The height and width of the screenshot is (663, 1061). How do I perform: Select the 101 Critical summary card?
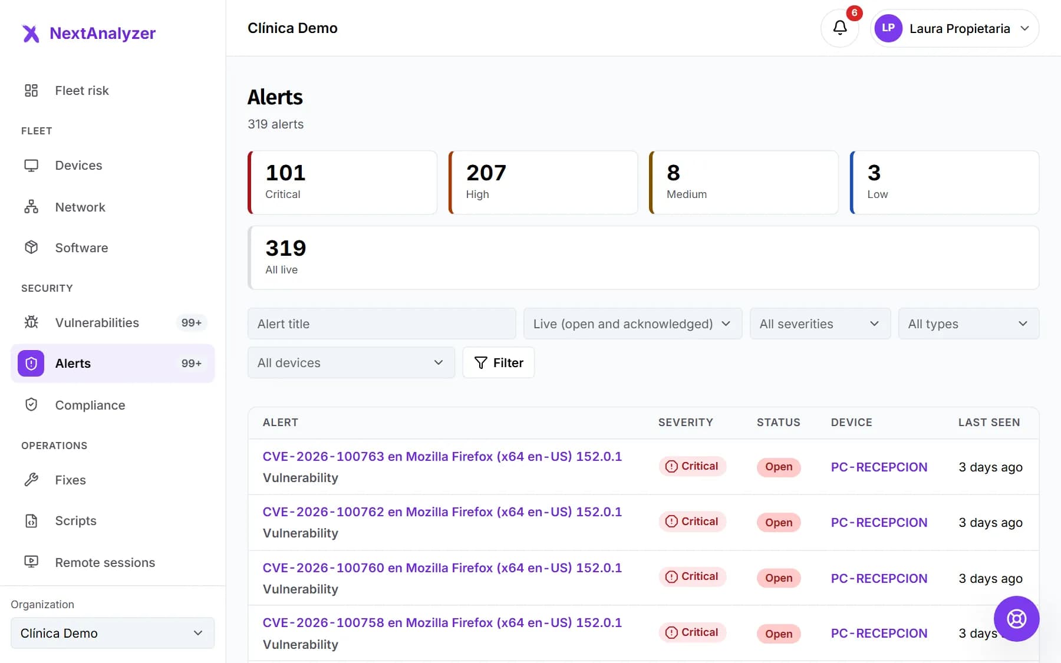click(342, 182)
